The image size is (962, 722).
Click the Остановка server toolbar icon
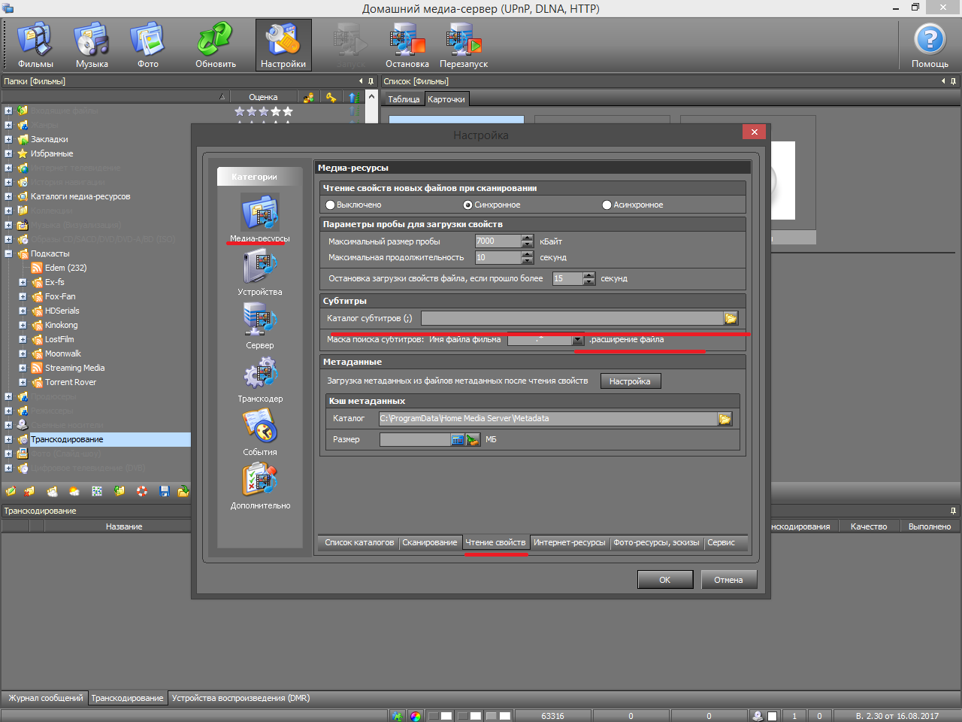tap(407, 45)
